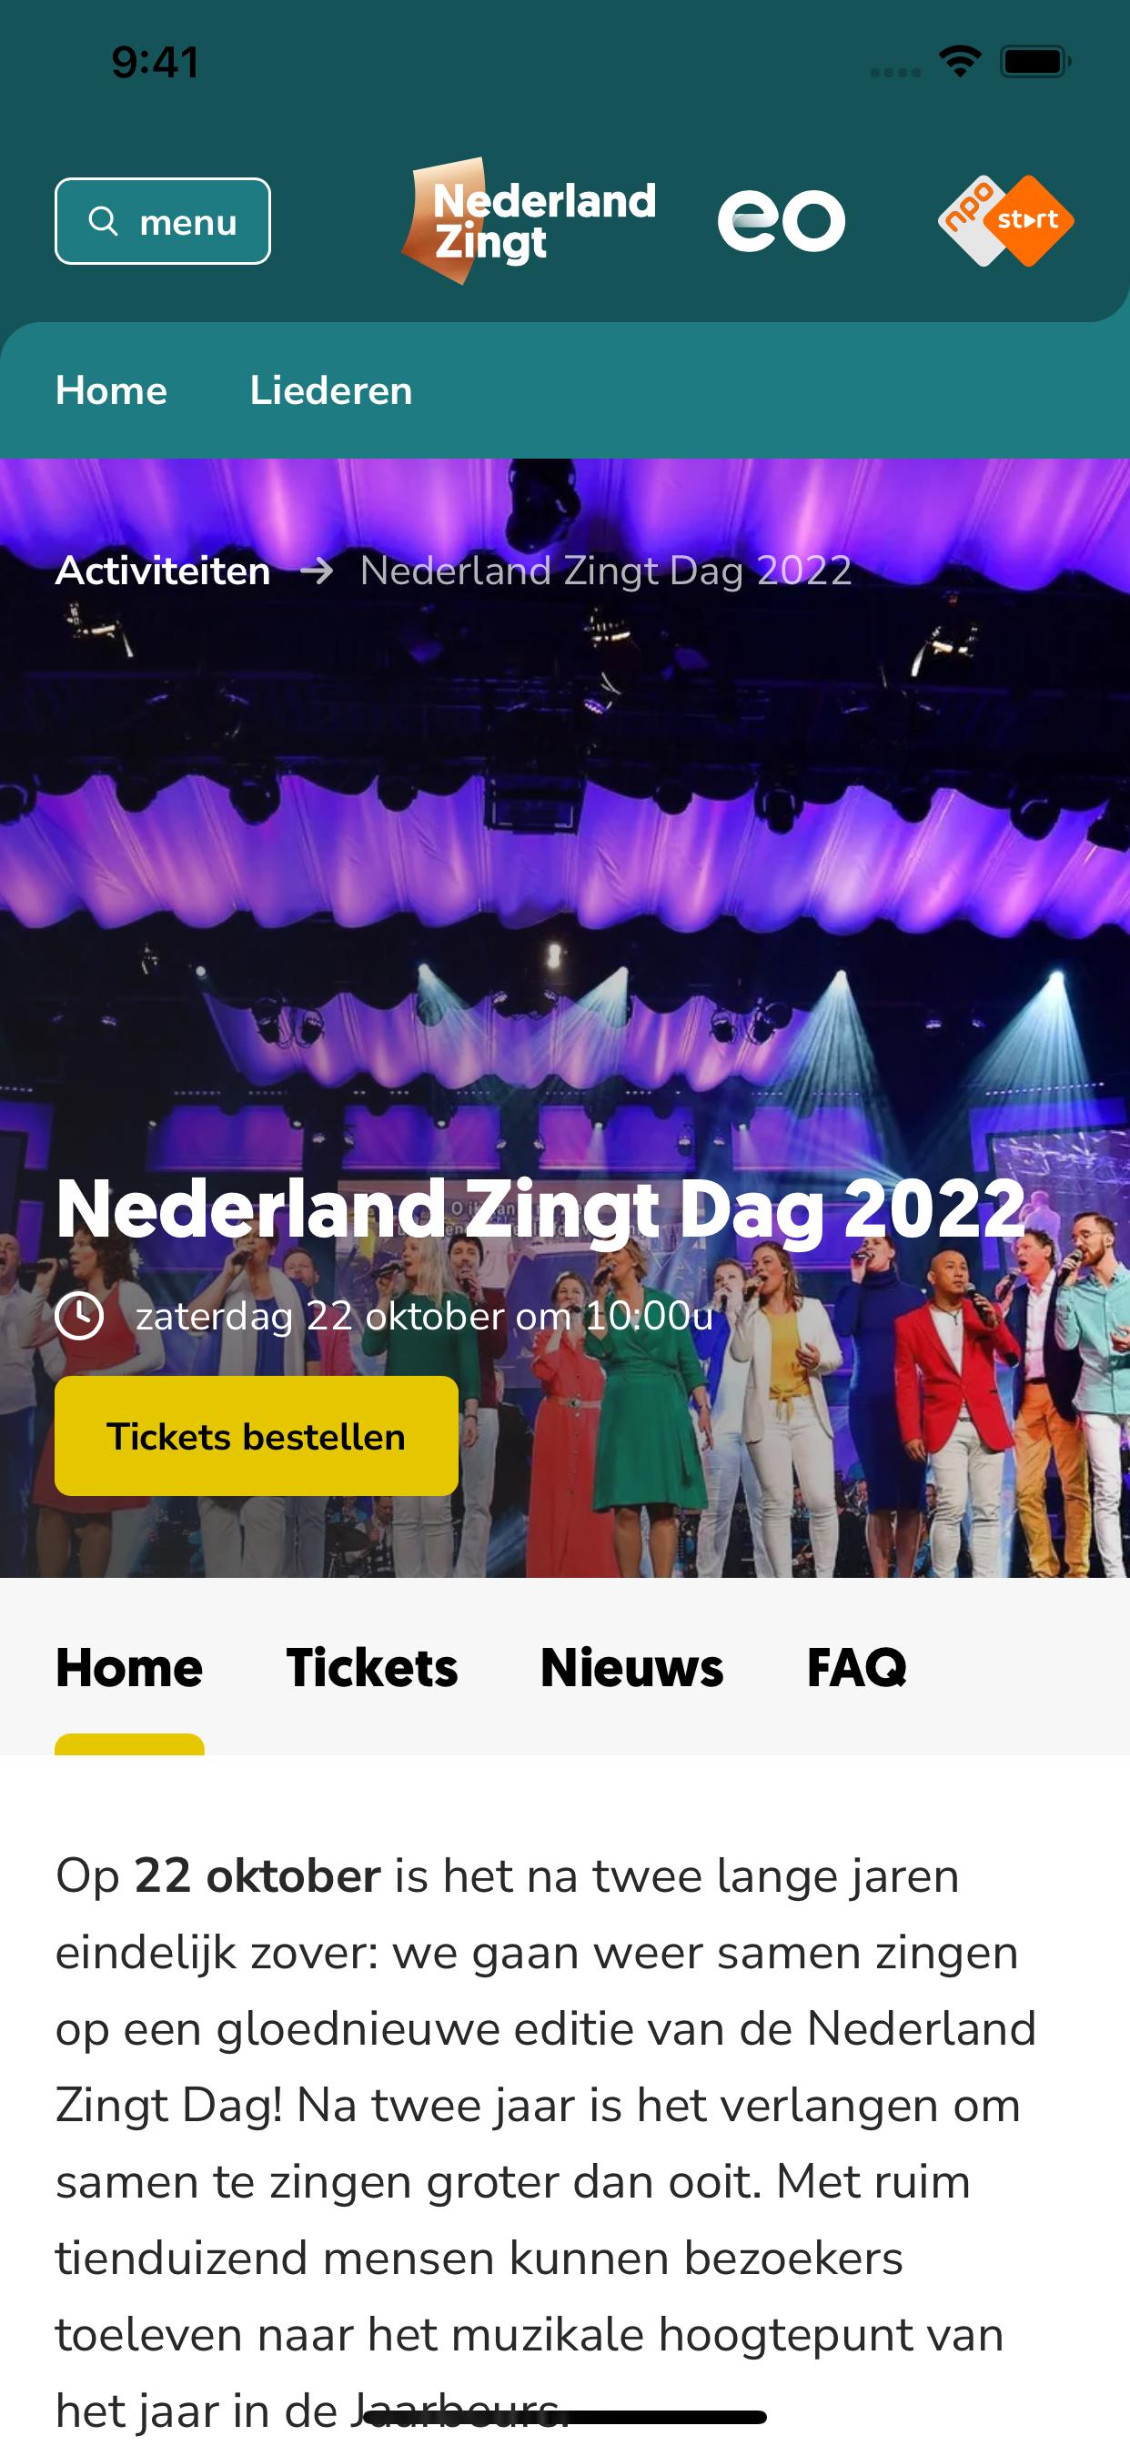Tap Activiteiten breadcrumb link
Viewport: 1130px width, 2446px height.
[162, 571]
